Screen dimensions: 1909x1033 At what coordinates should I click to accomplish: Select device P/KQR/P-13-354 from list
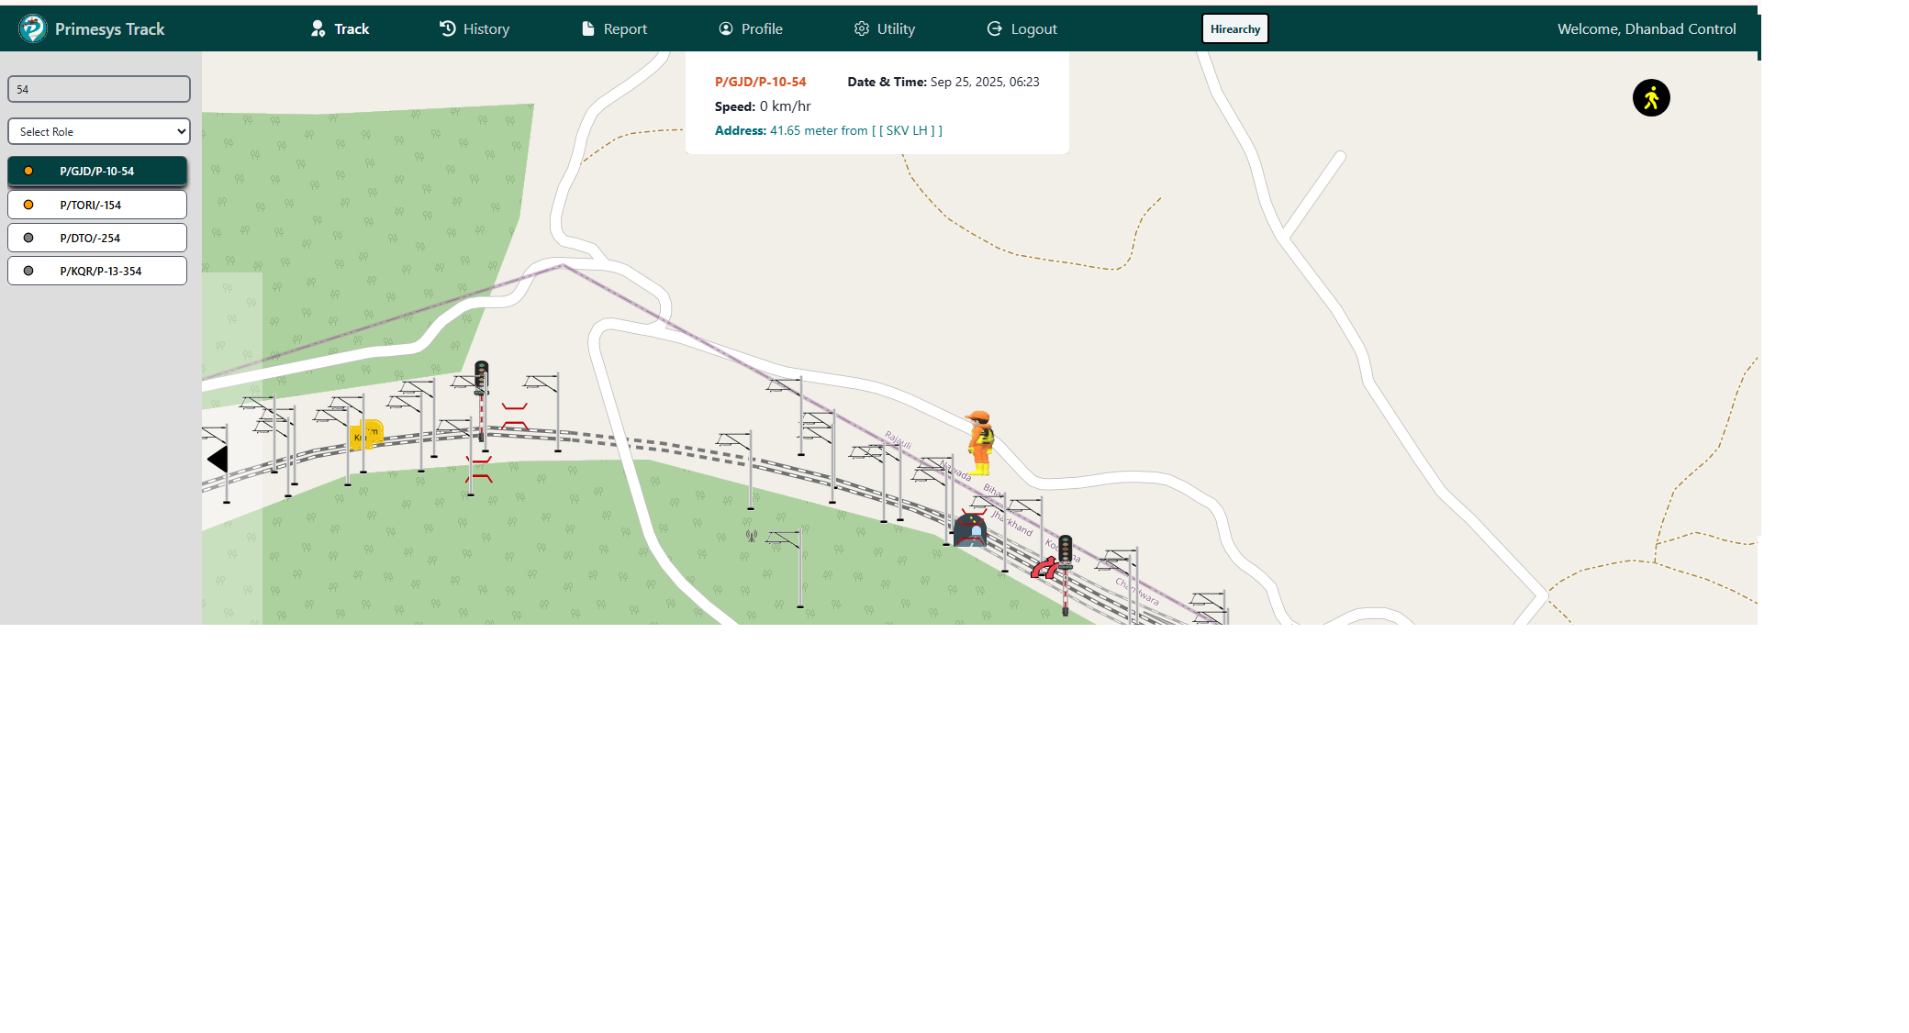coord(97,271)
